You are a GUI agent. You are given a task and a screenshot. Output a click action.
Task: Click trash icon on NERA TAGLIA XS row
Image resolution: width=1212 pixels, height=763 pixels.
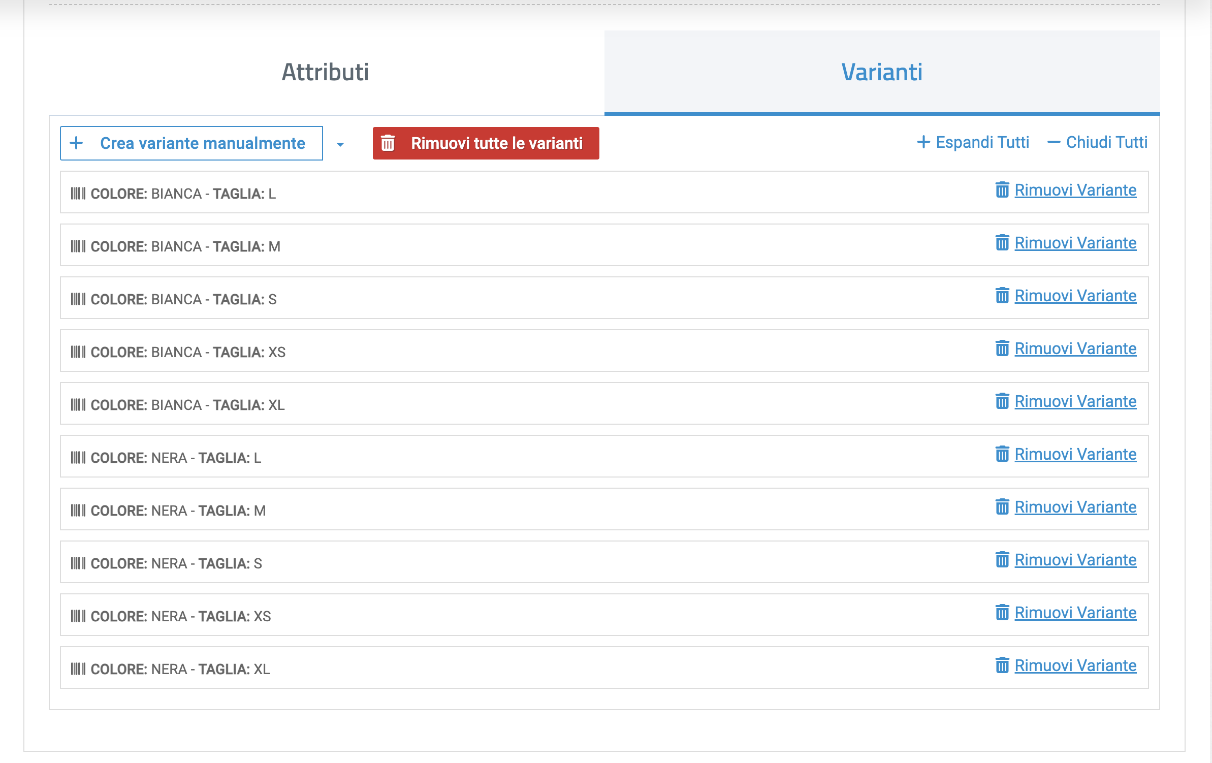click(x=1002, y=612)
